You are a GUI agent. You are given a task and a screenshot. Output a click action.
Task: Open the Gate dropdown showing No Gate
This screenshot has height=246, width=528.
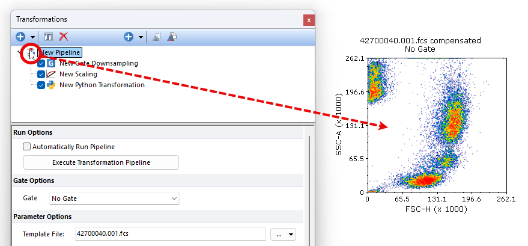[x=114, y=198]
